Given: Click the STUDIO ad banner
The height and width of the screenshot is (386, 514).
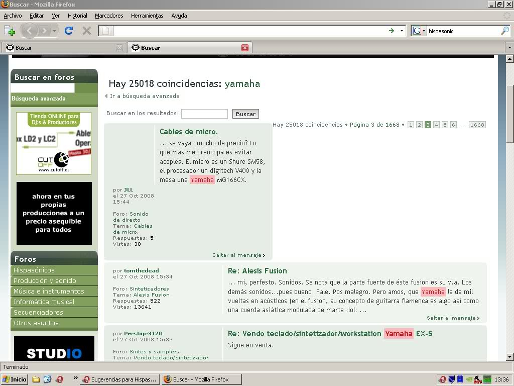Looking at the screenshot, I should (x=54, y=348).
